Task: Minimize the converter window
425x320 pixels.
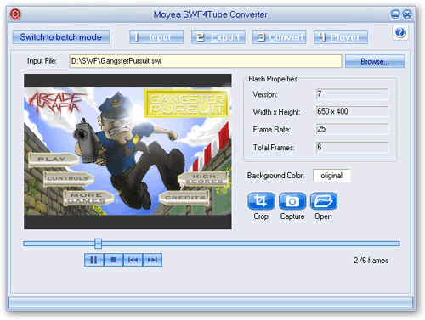Action: click(x=395, y=14)
